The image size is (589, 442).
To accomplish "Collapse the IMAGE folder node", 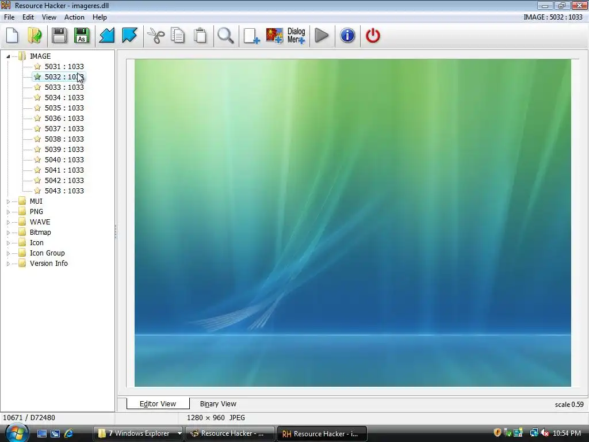I will click(x=8, y=56).
